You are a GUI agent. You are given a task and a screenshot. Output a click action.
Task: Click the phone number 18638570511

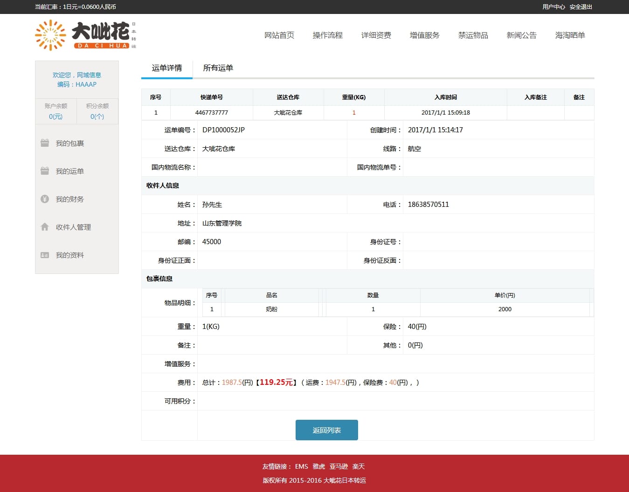pyautogui.click(x=429, y=205)
